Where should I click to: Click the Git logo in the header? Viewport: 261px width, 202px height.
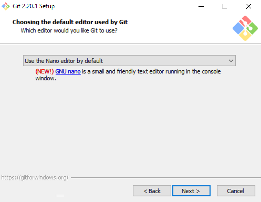point(245,28)
